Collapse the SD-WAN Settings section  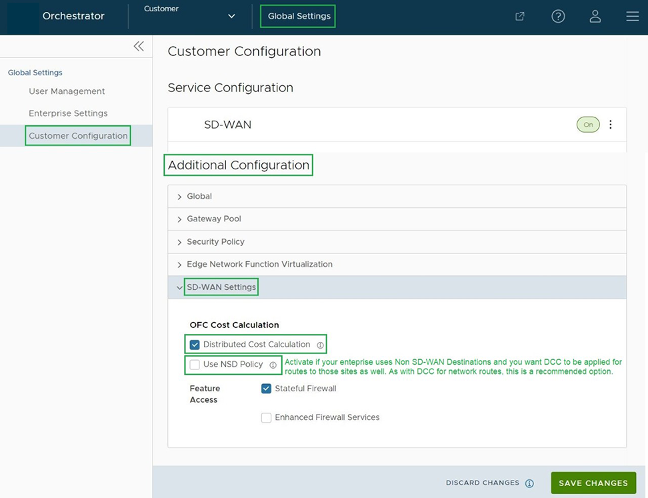coord(221,287)
